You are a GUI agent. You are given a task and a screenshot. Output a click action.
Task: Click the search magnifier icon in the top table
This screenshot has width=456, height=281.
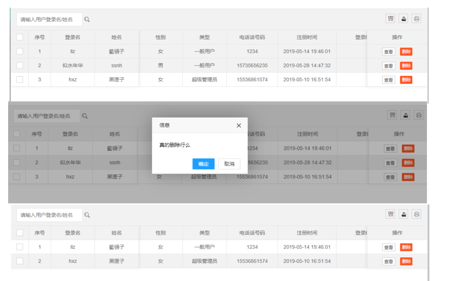87,19
